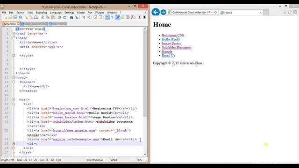Open the User Defined Language icon
The image size is (299, 168).
tap(122, 17)
